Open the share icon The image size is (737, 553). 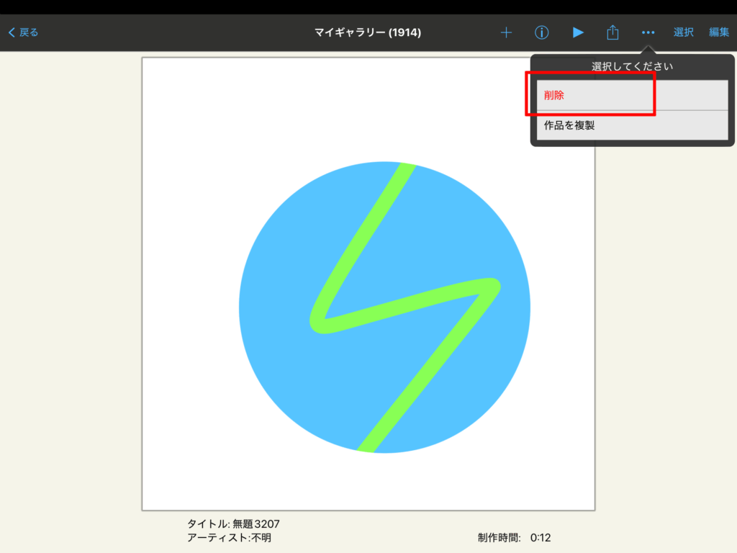[x=612, y=32]
